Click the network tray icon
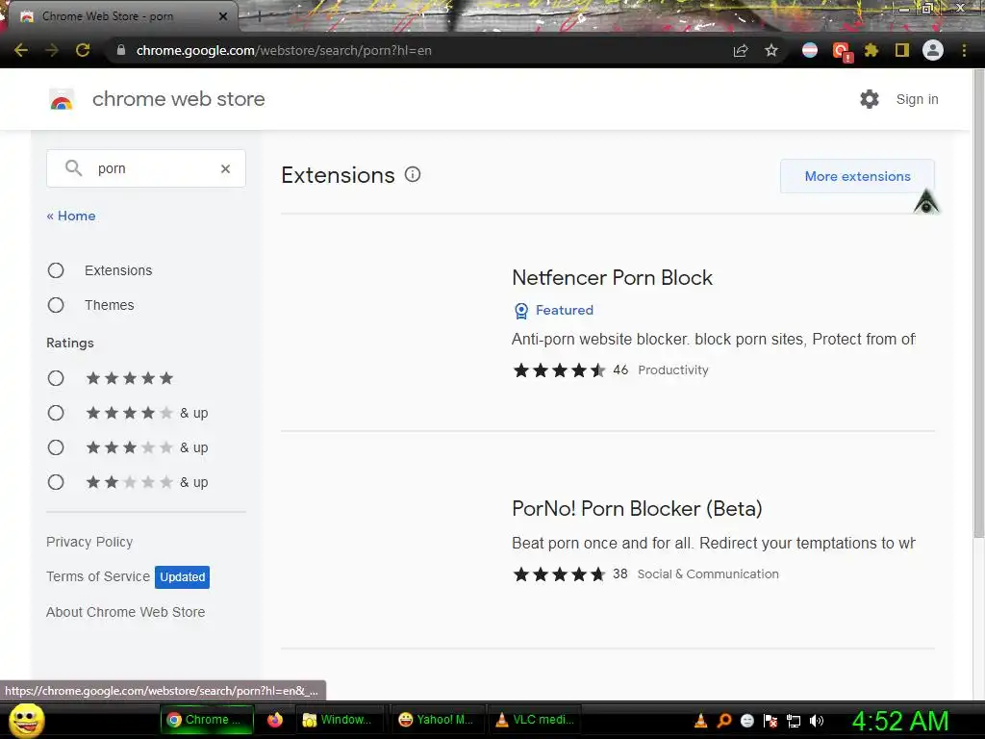 [794, 721]
